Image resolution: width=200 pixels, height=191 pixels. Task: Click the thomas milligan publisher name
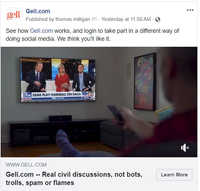pos(73,19)
